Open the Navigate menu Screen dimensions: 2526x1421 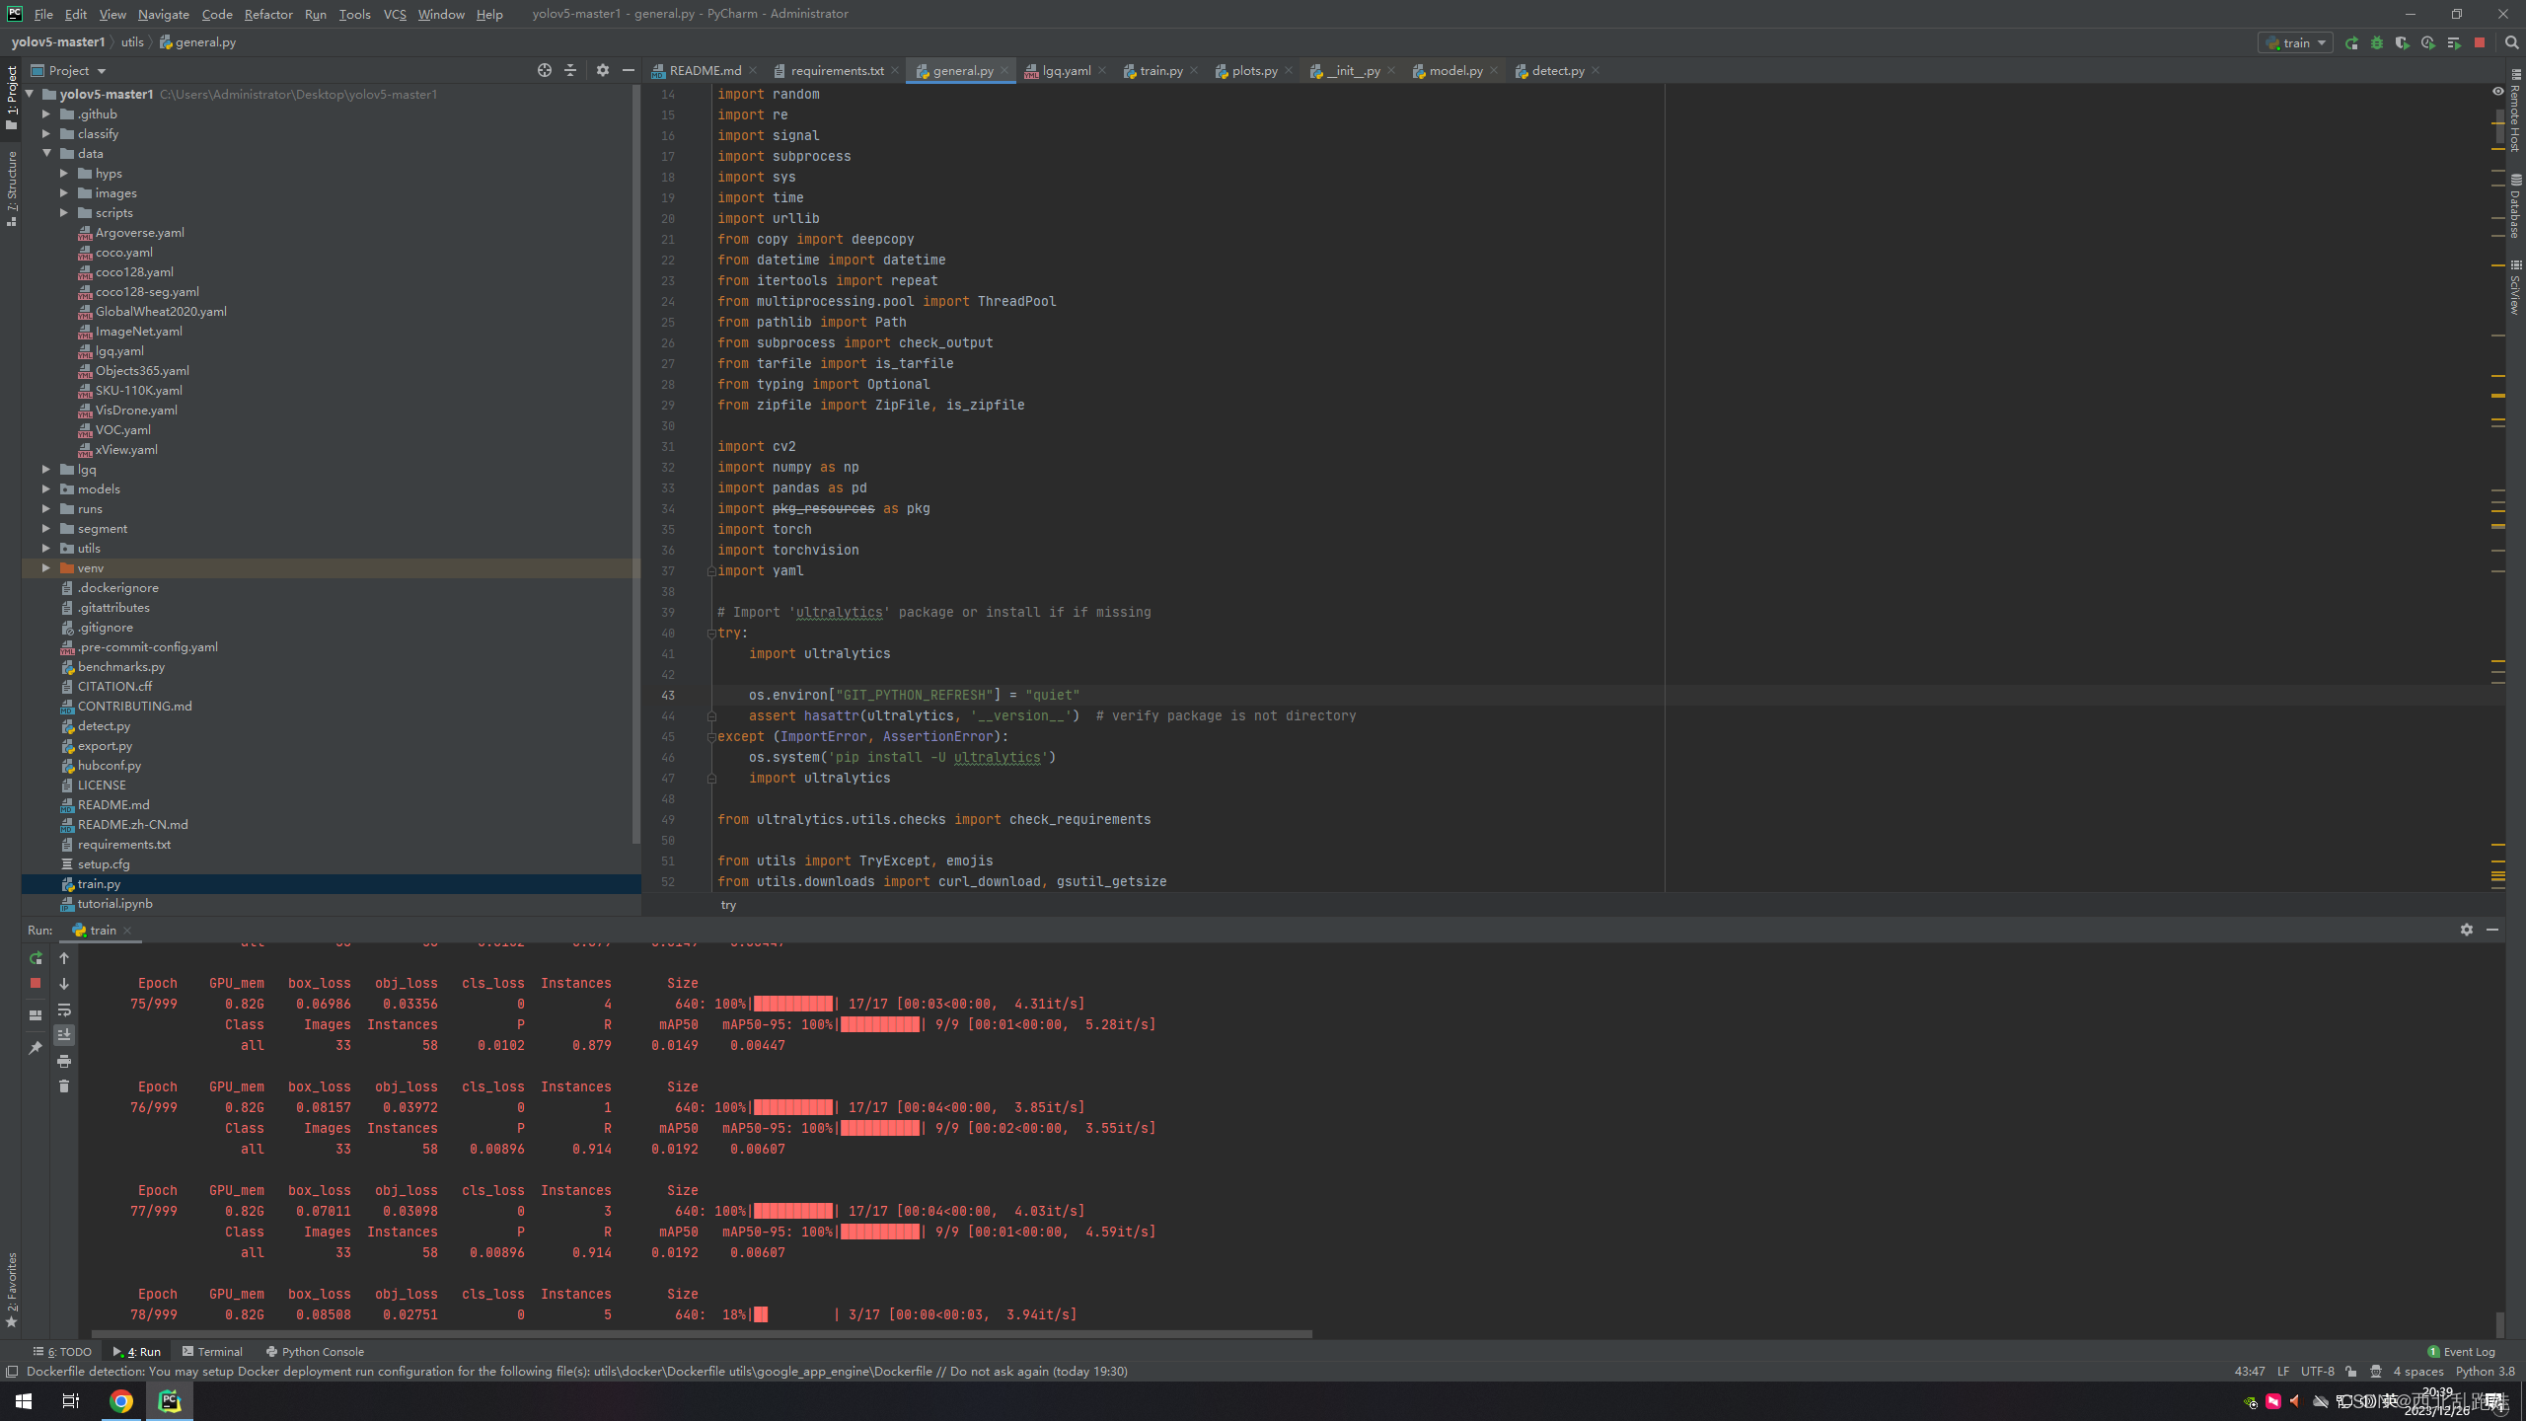[164, 14]
